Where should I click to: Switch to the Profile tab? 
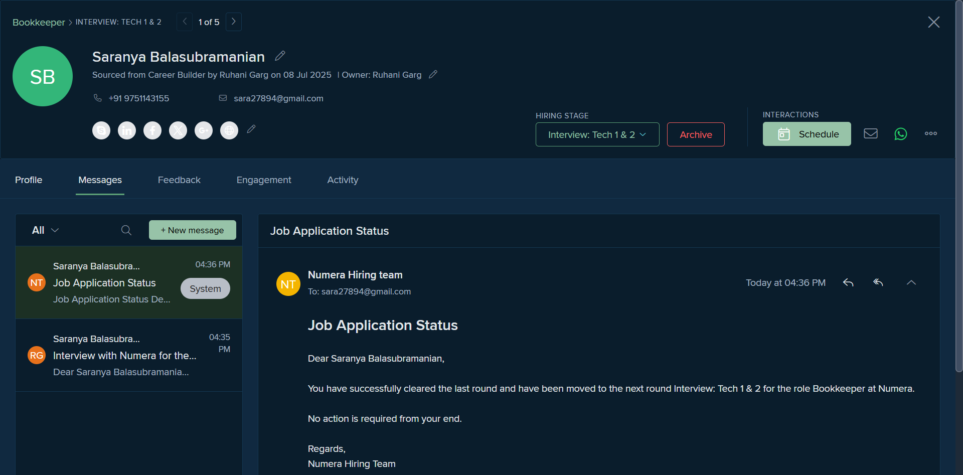(x=29, y=180)
